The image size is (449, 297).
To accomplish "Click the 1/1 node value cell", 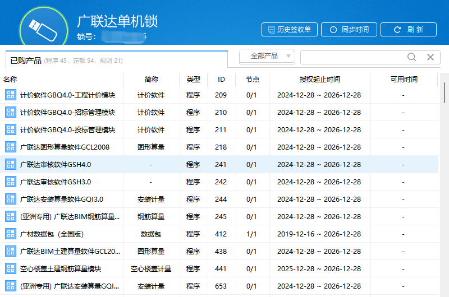I will coord(251,234).
